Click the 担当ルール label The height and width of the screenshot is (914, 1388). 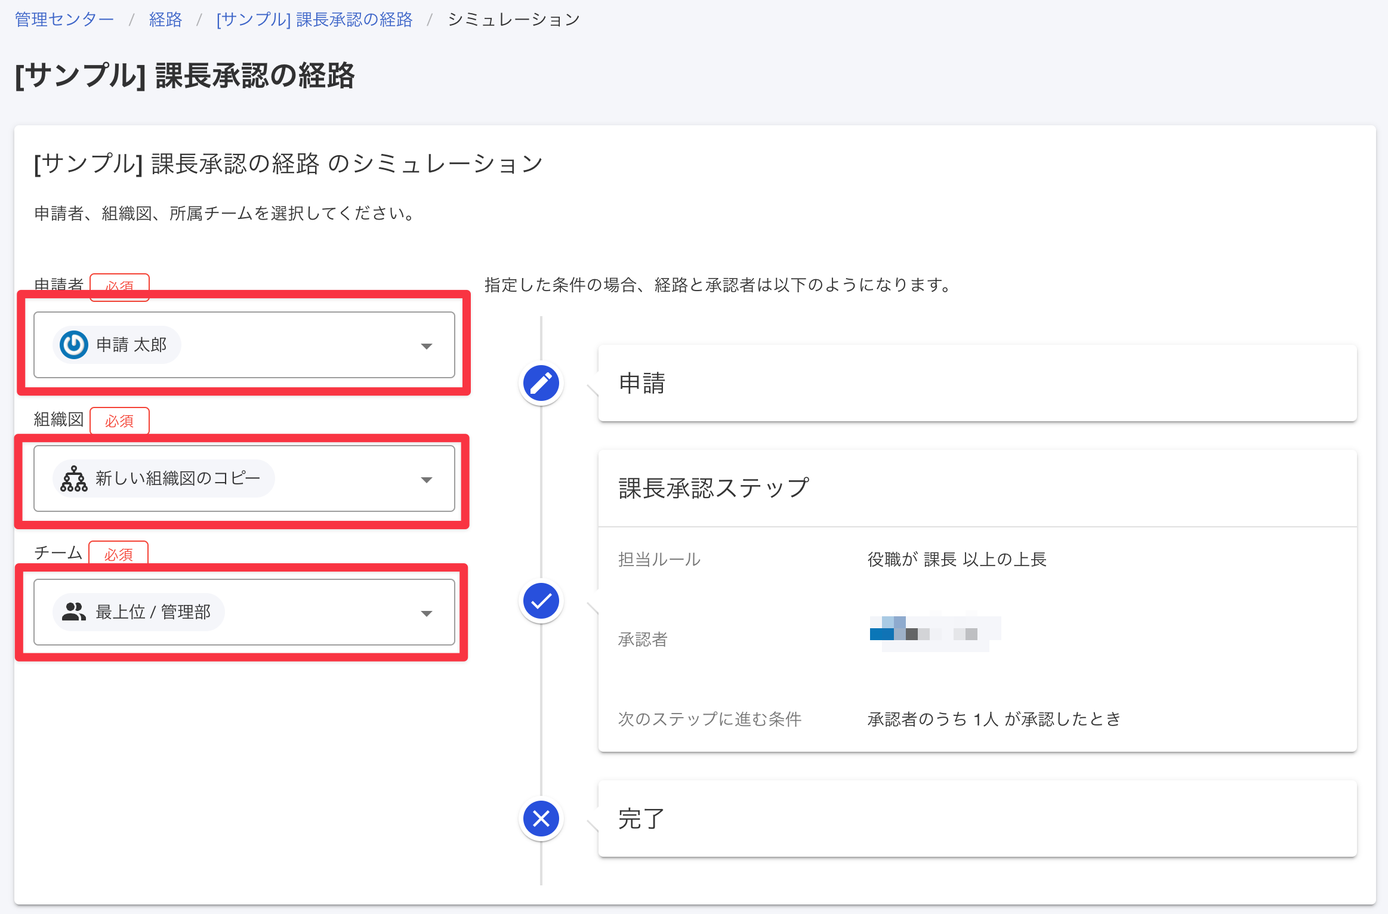[x=659, y=560]
